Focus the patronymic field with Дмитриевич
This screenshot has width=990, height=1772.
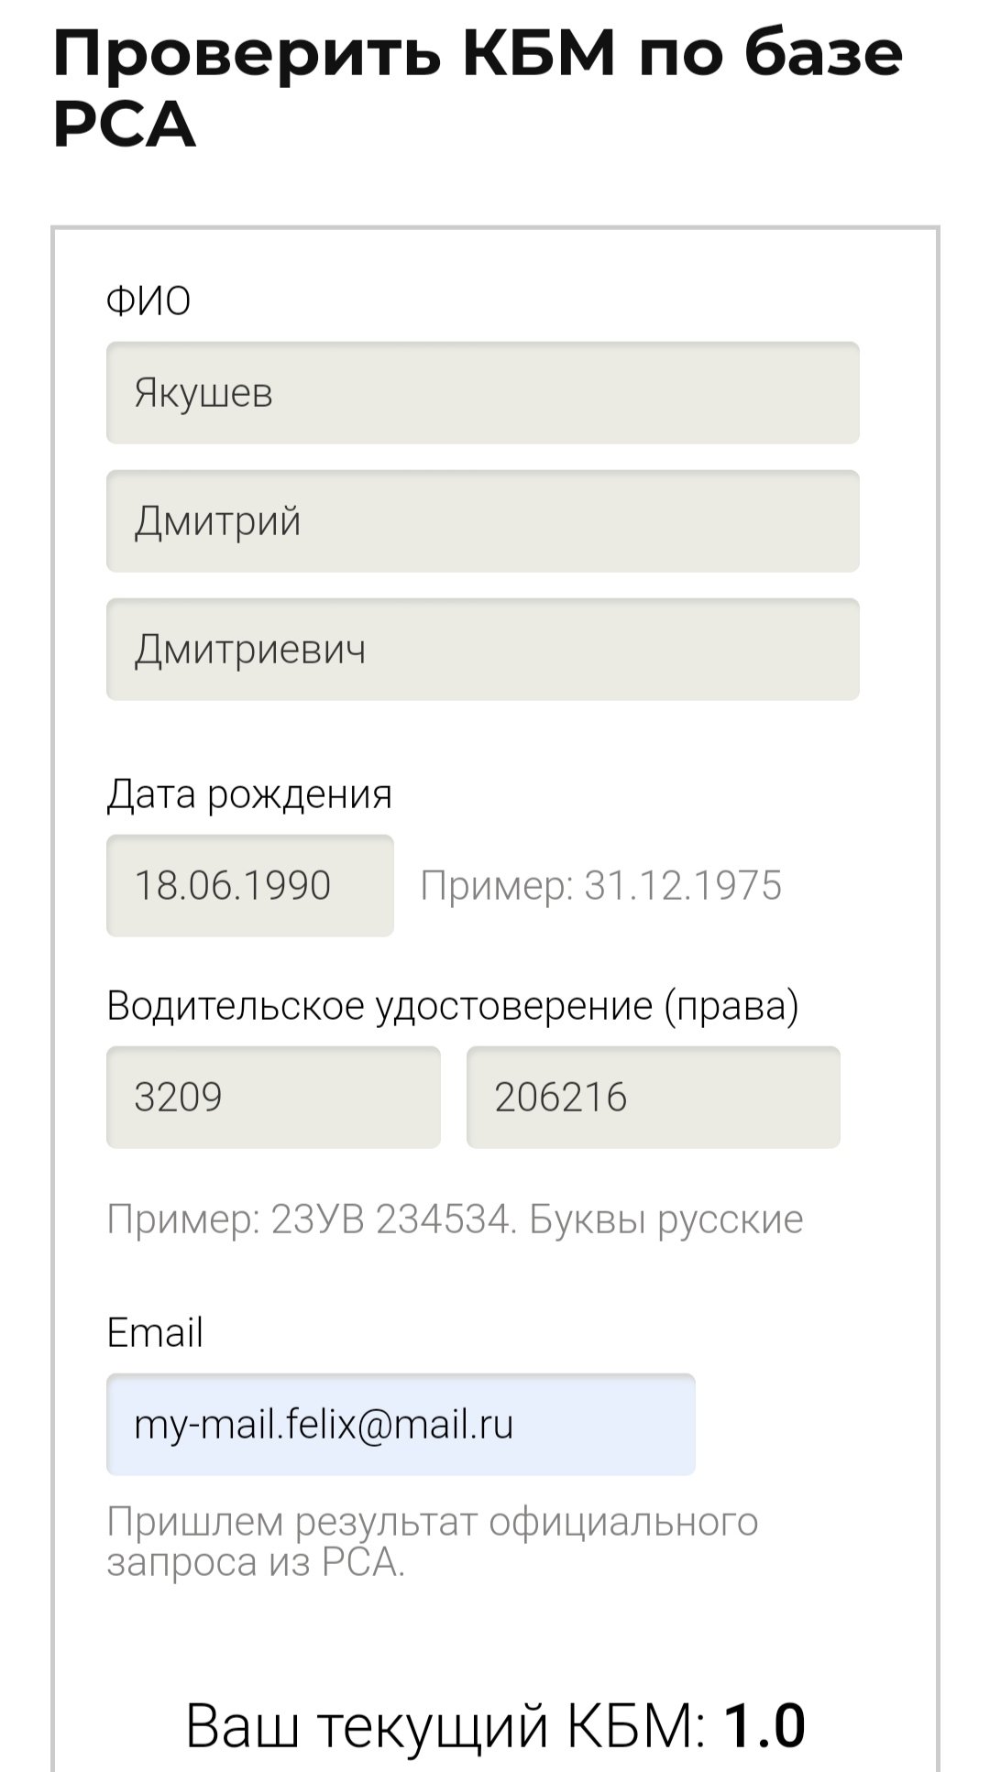483,650
